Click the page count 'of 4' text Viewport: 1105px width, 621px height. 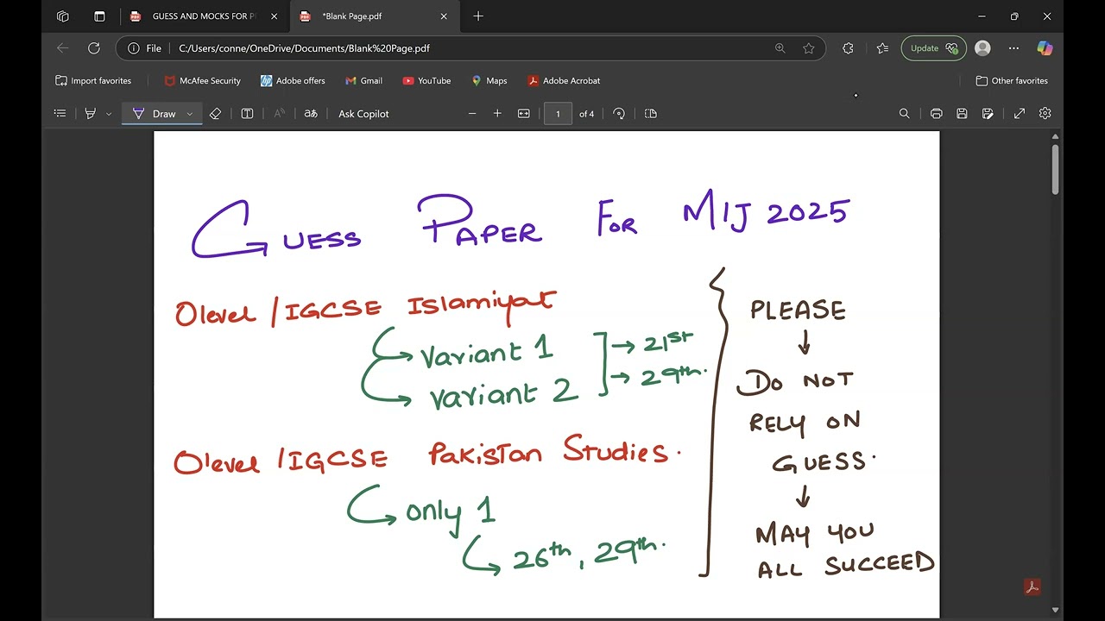pyautogui.click(x=586, y=114)
